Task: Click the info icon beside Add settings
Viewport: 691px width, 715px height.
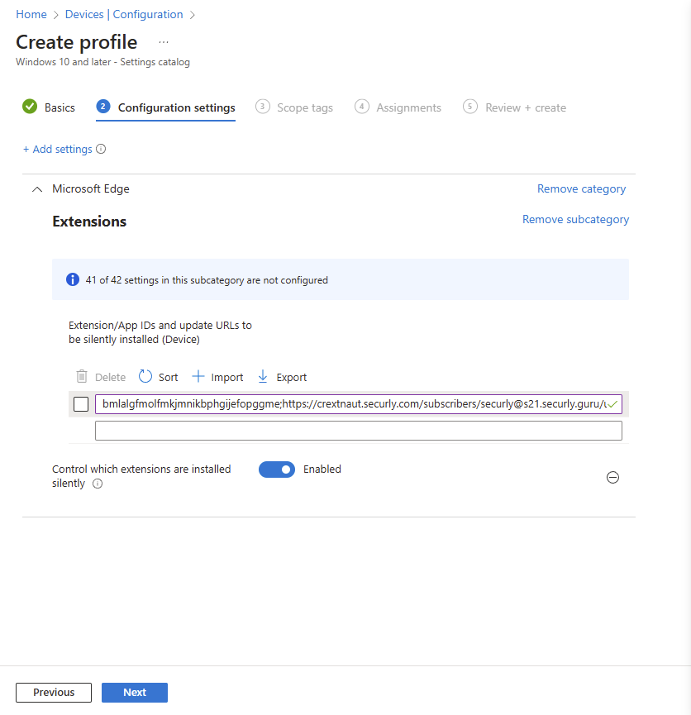Action: tap(102, 149)
